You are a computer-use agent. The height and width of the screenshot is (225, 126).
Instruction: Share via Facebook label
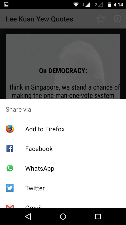click(x=39, y=149)
